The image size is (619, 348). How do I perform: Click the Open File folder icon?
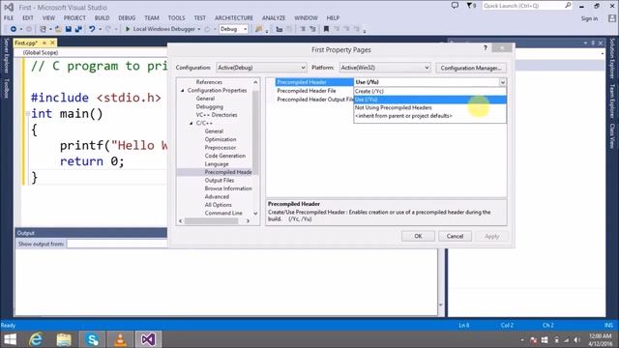tap(58, 29)
